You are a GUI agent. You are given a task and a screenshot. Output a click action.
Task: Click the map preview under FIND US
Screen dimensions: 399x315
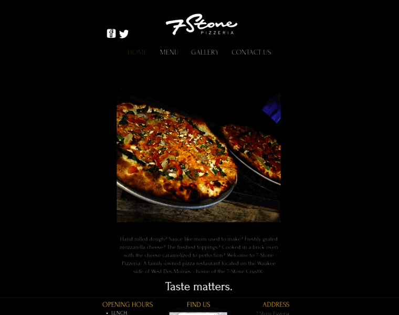pos(198,313)
